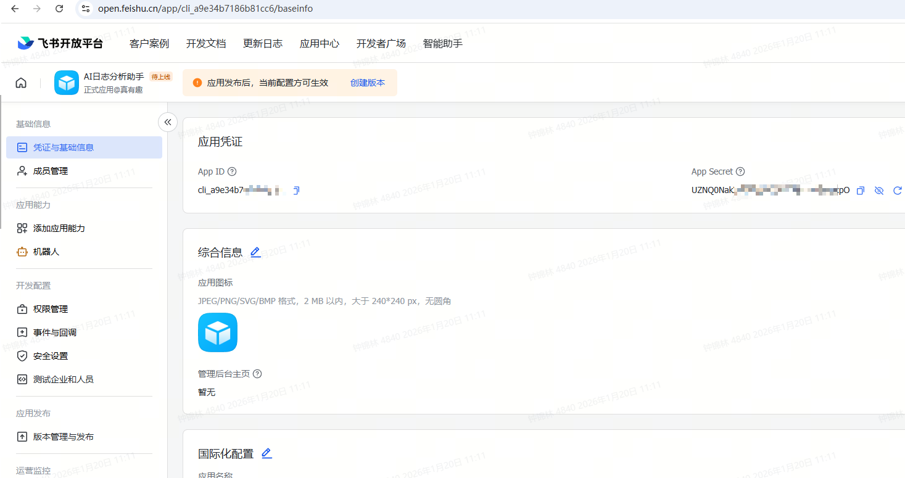Click the blue cube application icon thumbnail
This screenshot has height=478, width=905.
[218, 332]
